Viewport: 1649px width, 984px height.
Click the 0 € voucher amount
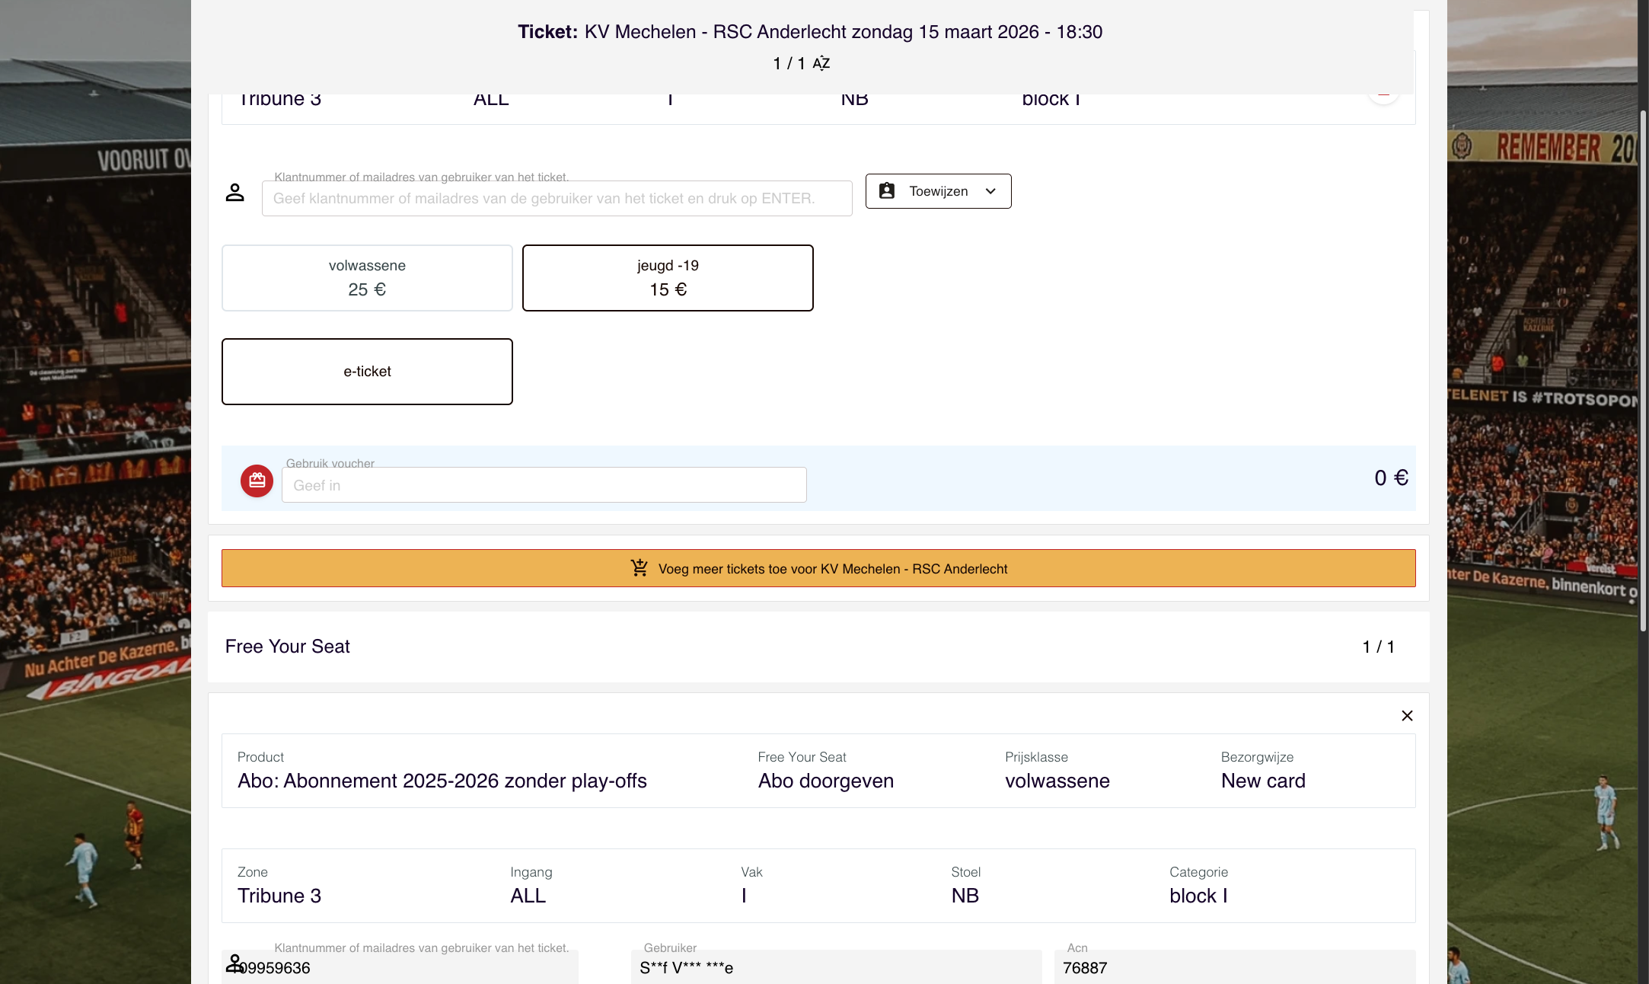[x=1391, y=478]
